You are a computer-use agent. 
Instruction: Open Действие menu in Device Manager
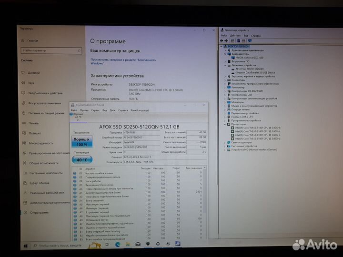point(235,36)
